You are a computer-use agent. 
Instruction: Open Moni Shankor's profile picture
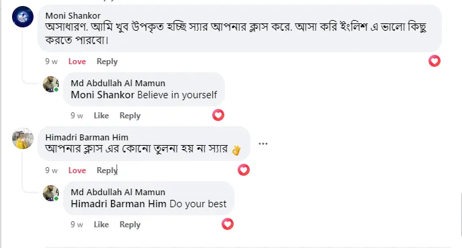pos(23,17)
